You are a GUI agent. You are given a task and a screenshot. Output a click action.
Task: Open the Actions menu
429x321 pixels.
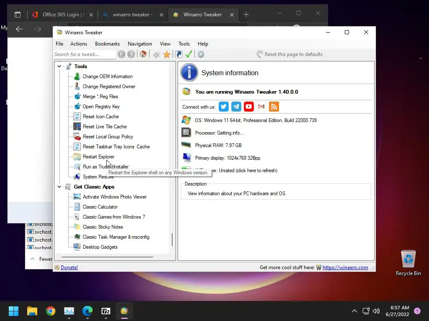point(79,44)
